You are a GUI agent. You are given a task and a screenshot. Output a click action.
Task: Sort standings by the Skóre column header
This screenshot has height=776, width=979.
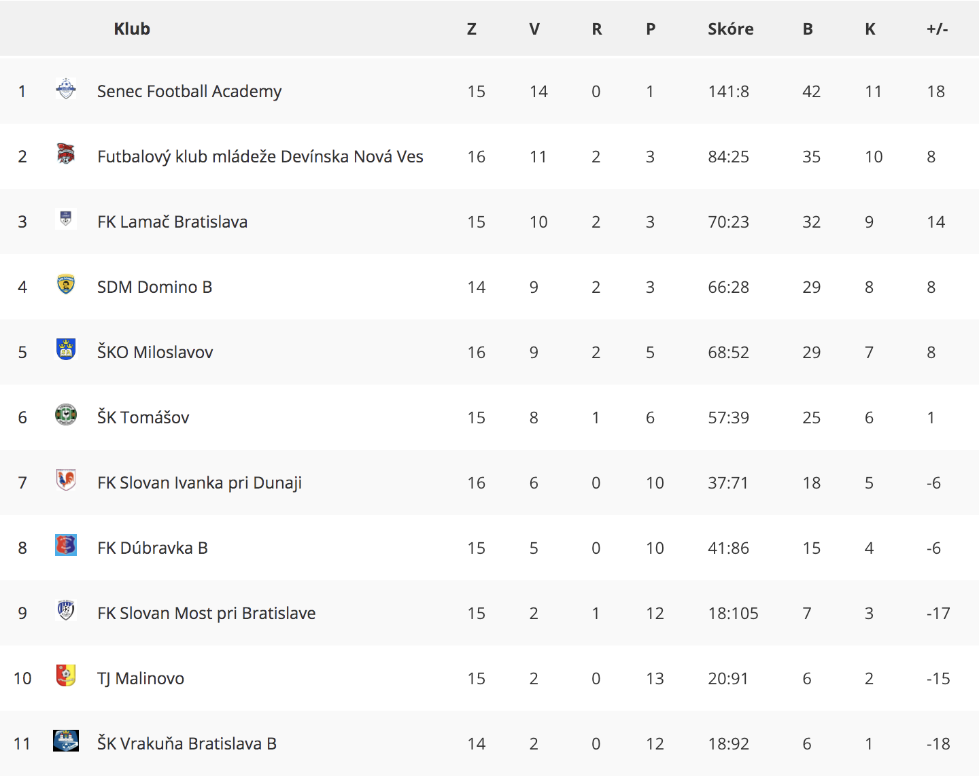pyautogui.click(x=731, y=29)
